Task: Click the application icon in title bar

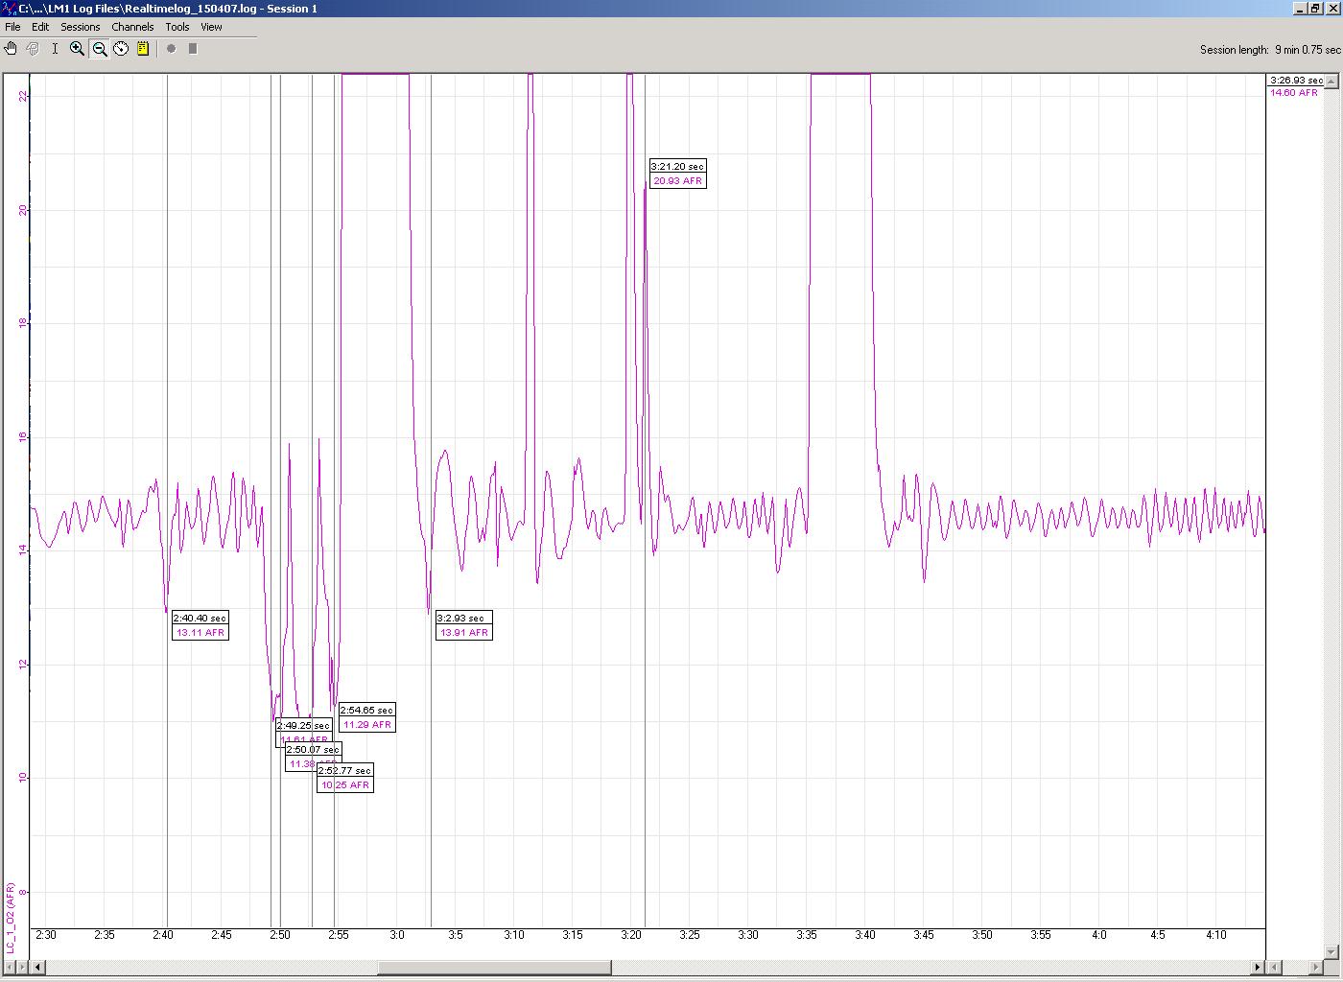Action: tap(10, 9)
